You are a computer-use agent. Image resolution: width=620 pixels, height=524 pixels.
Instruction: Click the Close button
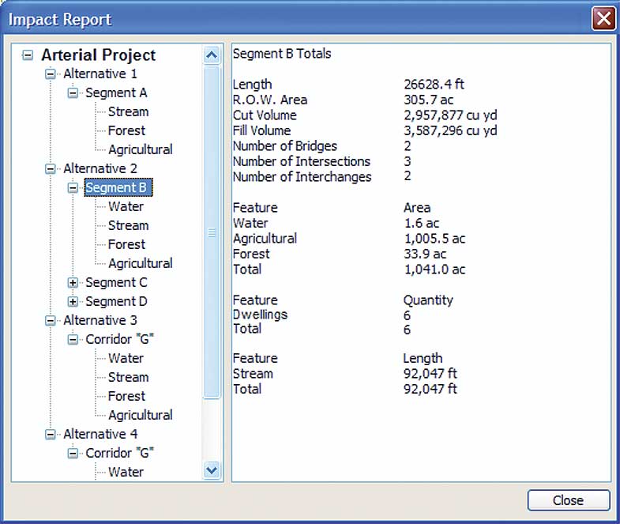(x=568, y=500)
